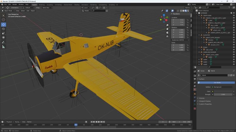236x132 pixels.
Task: Activate the Move tool
Action: (x=3, y=24)
